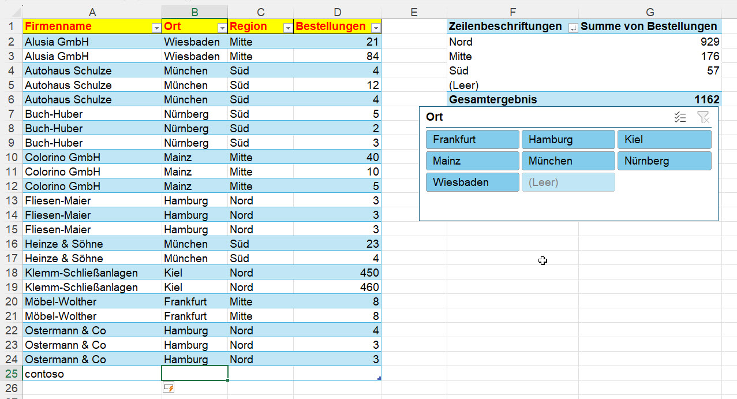Select the column B header
This screenshot has width=737, height=399.
point(194,12)
